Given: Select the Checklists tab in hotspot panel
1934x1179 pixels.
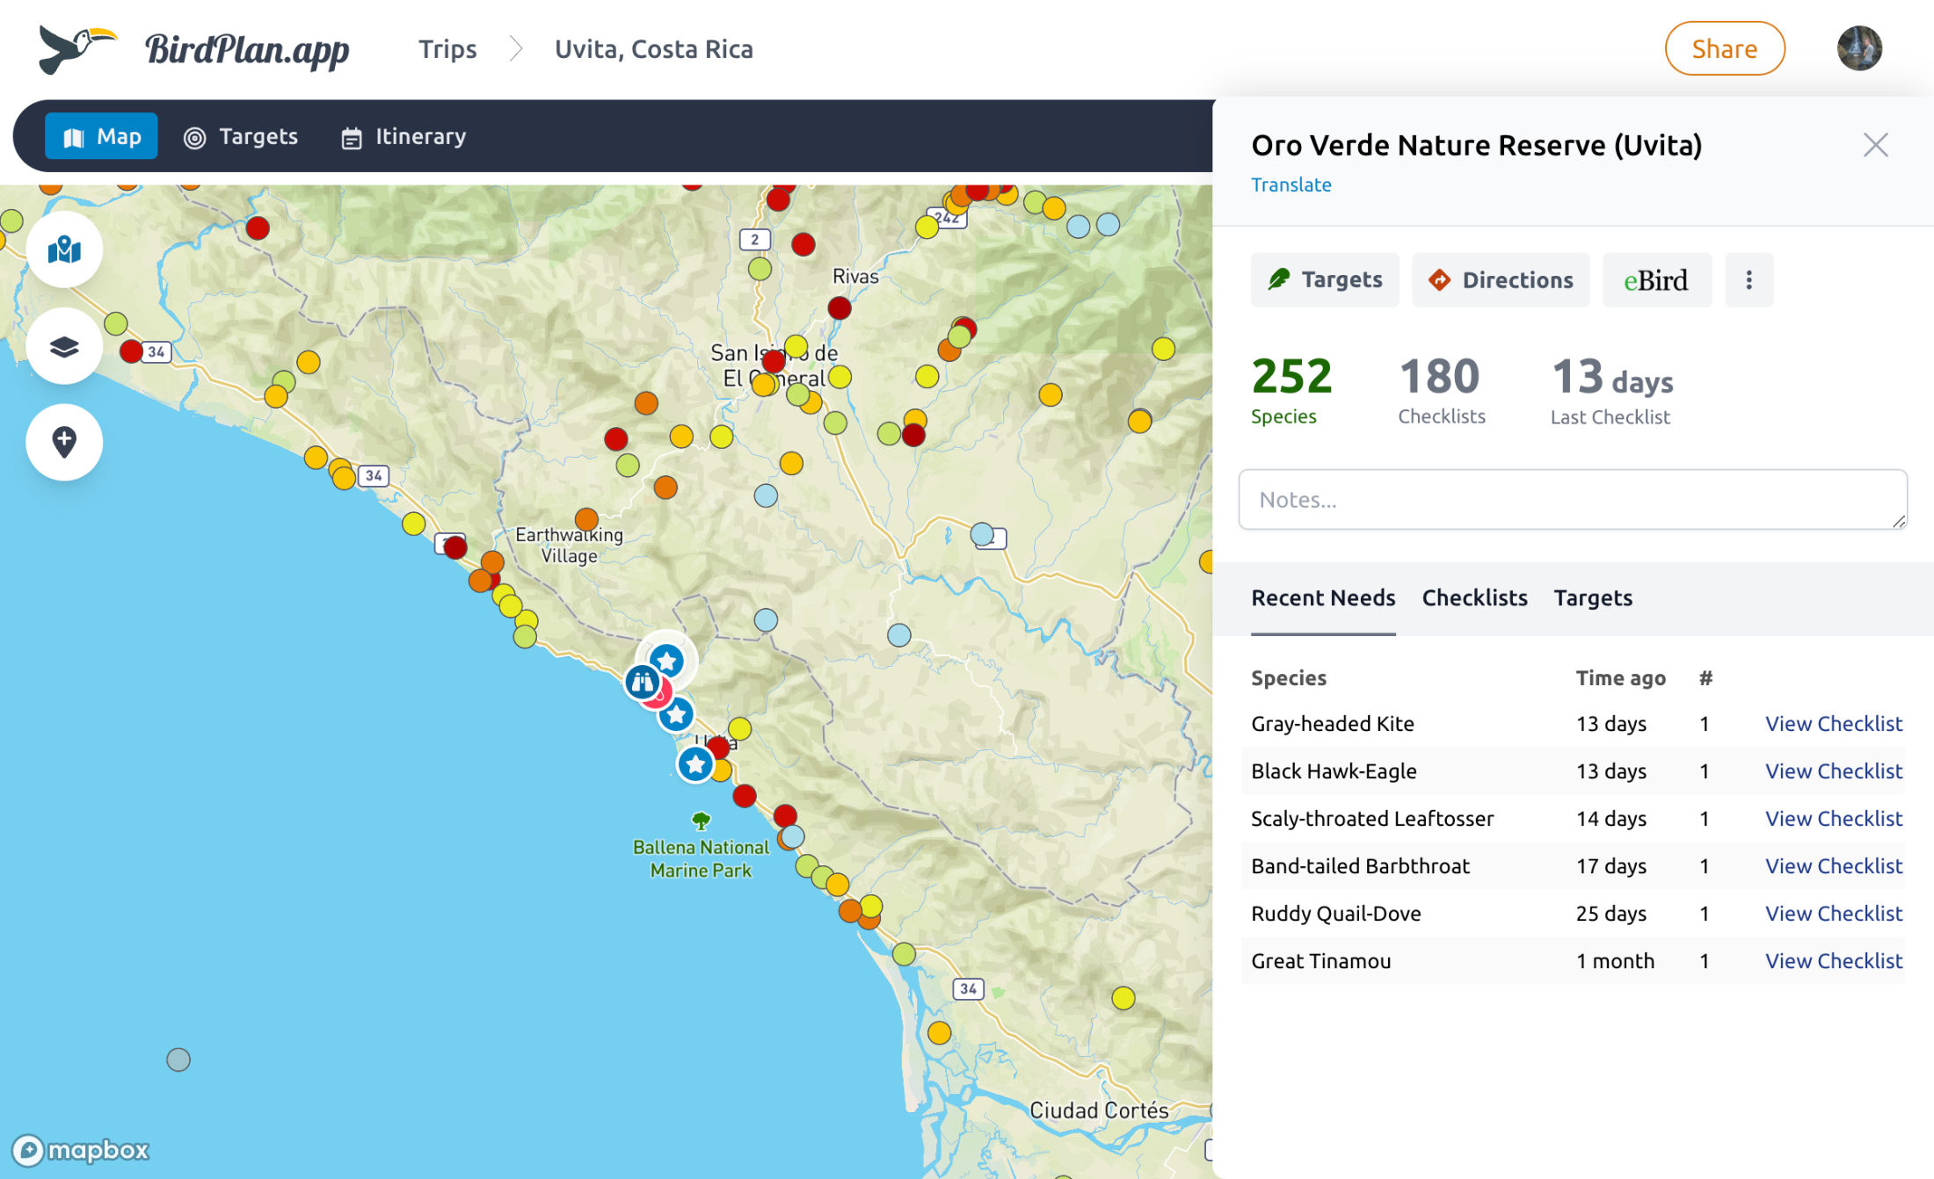Looking at the screenshot, I should click(x=1474, y=598).
